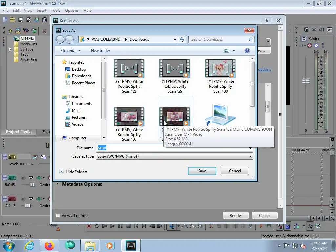Image resolution: width=336 pixels, height=252 pixels.
Task: Open Firefox from the taskbar
Action: pos(49,245)
